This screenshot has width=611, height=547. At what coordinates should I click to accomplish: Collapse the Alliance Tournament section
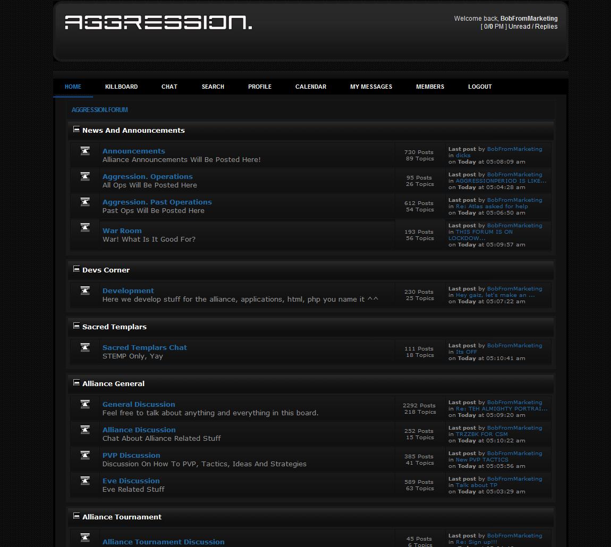(77, 516)
